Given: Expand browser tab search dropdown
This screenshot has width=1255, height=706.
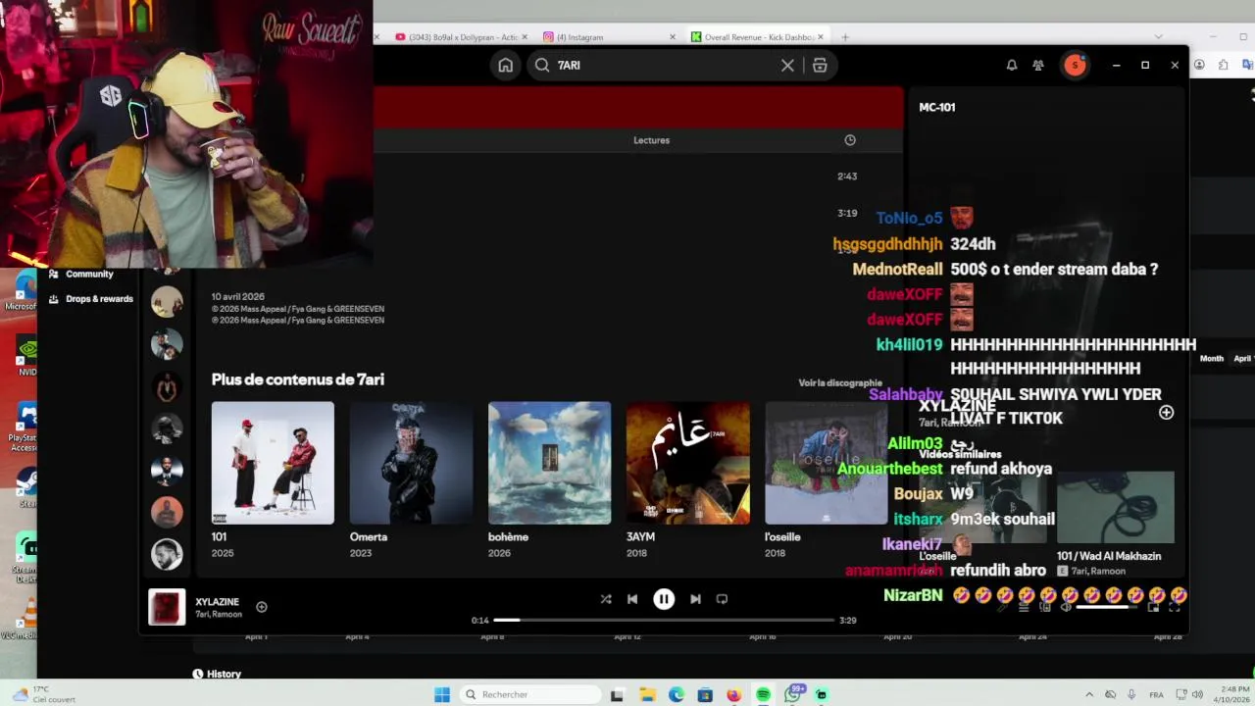Looking at the screenshot, I should click(x=1158, y=37).
